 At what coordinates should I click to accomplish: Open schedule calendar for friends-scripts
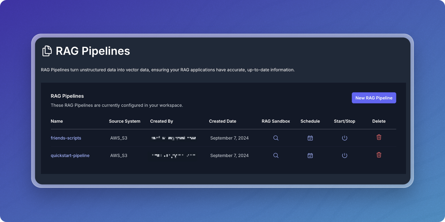pos(310,138)
